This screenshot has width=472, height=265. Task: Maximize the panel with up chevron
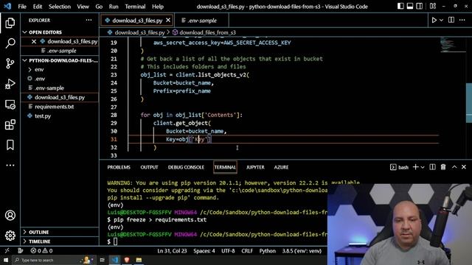(x=454, y=167)
